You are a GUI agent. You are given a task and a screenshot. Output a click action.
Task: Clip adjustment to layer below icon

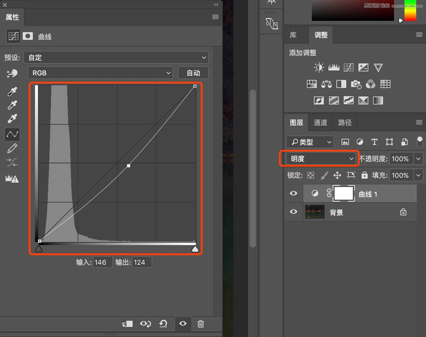pos(127,324)
